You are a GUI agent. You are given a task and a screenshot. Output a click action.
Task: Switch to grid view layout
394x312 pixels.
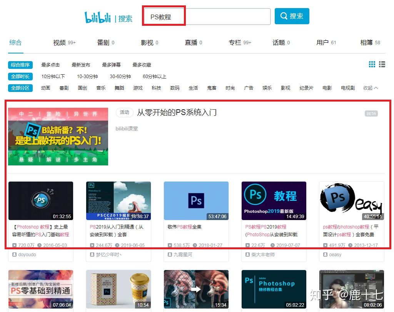(372, 65)
